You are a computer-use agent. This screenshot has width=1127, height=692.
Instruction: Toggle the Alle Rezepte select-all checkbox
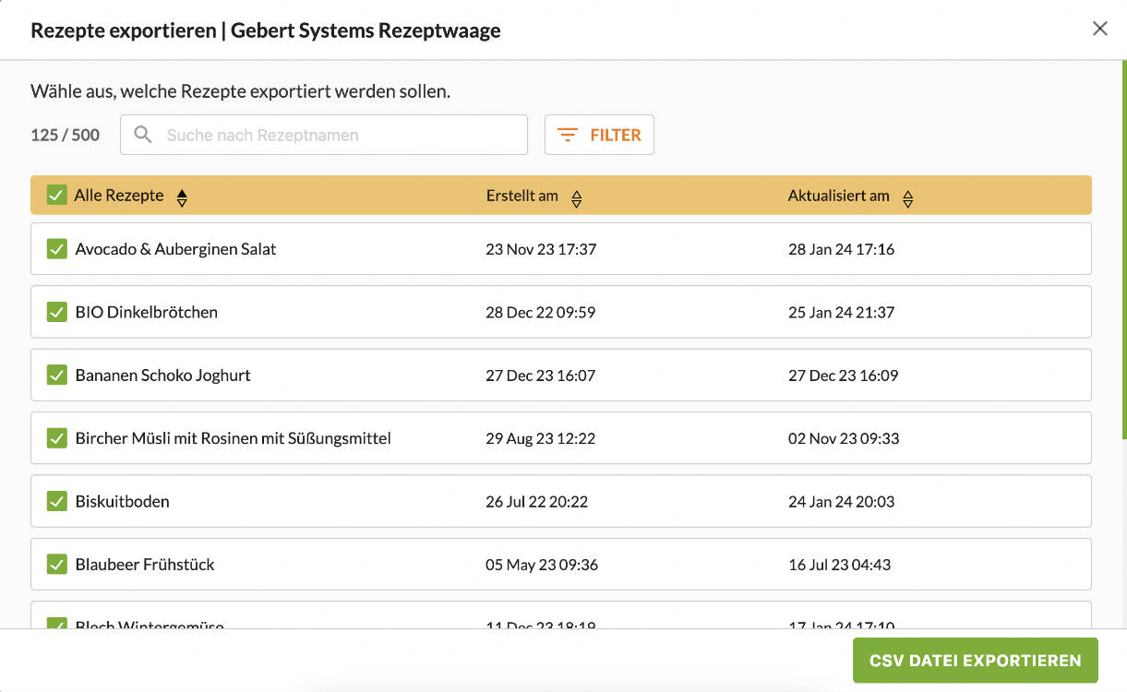[57, 195]
